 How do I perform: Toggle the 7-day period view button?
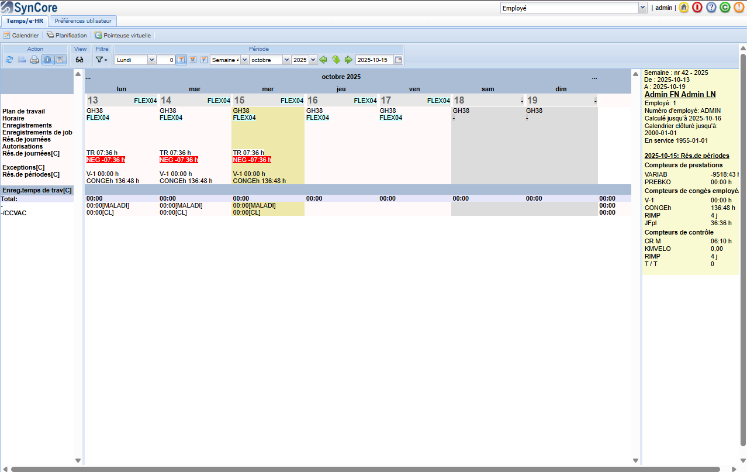click(181, 60)
